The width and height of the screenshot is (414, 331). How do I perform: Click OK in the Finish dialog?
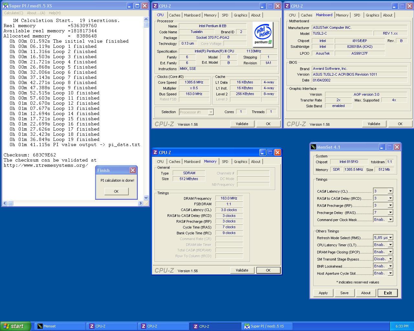pos(116,191)
